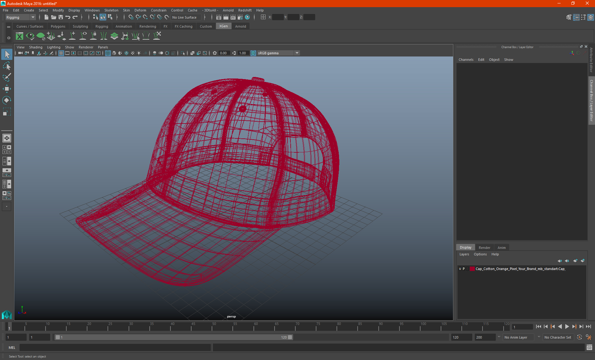Toggle P toggle on cap layer
Image resolution: width=595 pixels, height=360 pixels.
(464, 268)
